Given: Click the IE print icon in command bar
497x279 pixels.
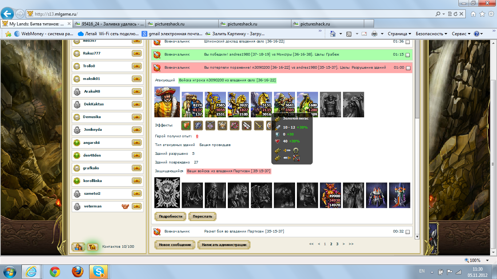Looking at the screenshot, I should pos(374,34).
